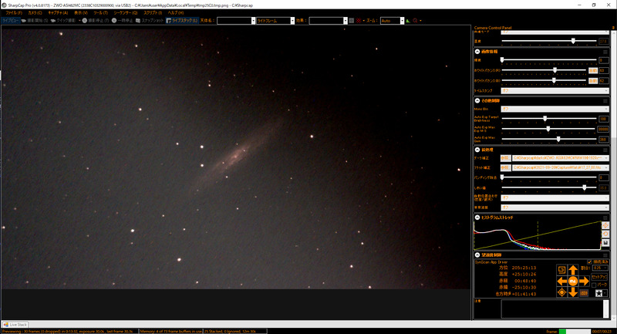
Task: Click the セットアップ setup button
Action: pyautogui.click(x=599, y=277)
